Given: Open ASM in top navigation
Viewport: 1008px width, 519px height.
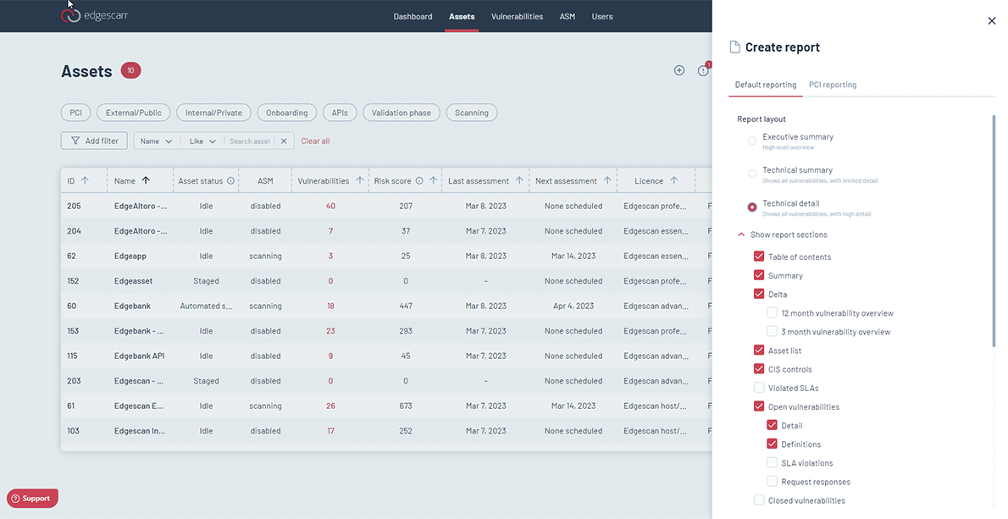Looking at the screenshot, I should pyautogui.click(x=567, y=16).
